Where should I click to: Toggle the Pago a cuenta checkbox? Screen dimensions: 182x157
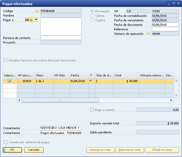tap(92, 110)
